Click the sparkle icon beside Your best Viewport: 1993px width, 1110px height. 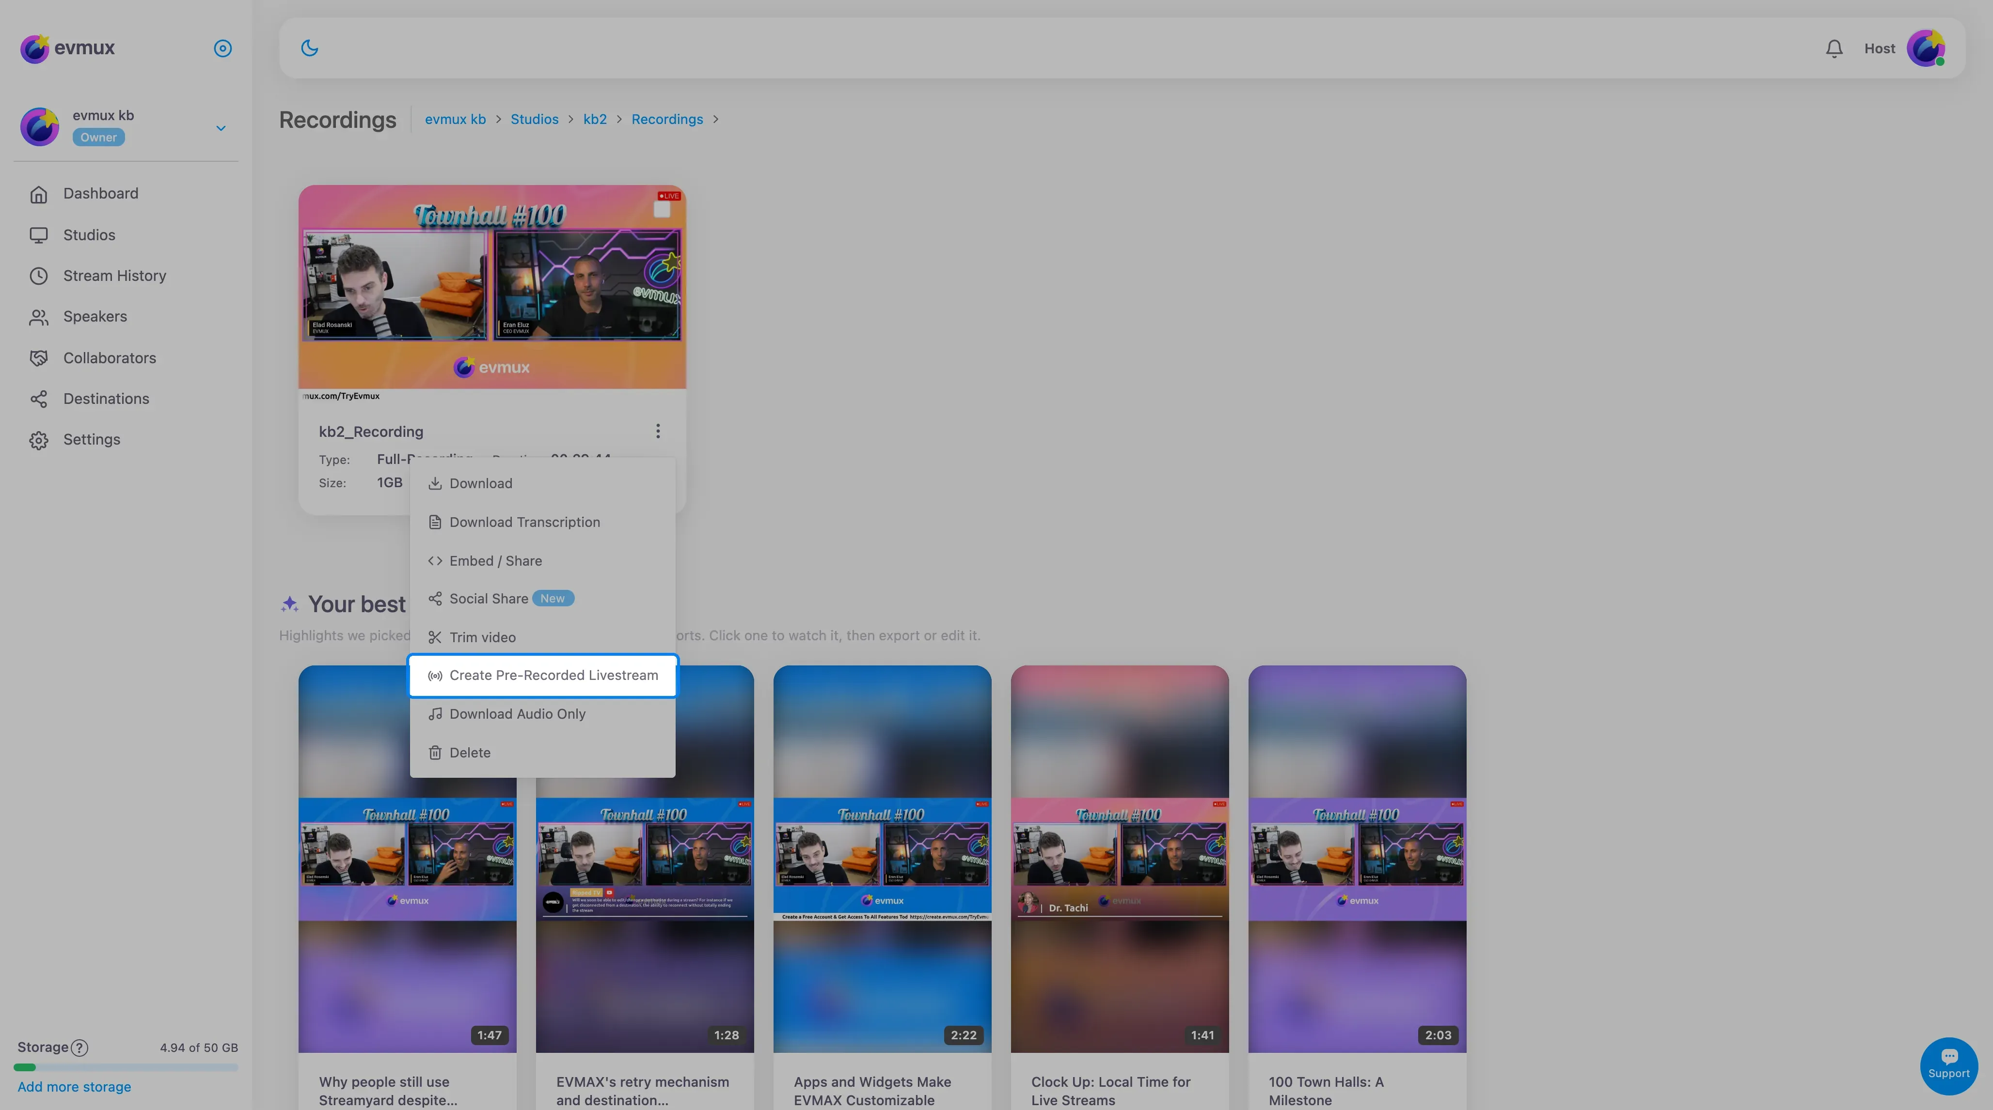[x=289, y=604]
